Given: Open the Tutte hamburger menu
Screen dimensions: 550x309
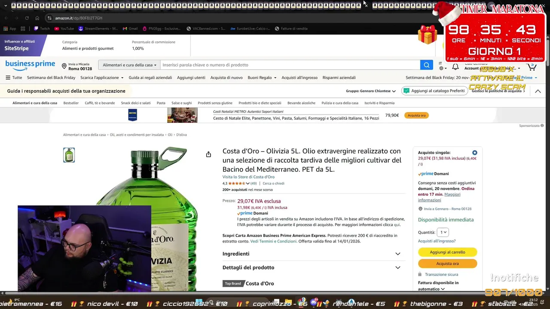Looking at the screenshot, I should [x=14, y=78].
